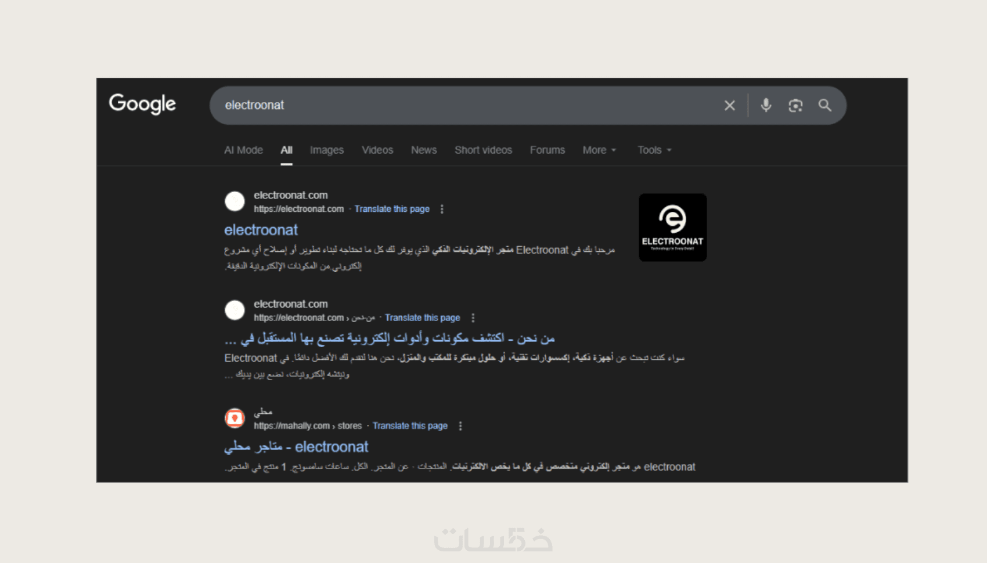987x563 pixels.
Task: Click Translate this page for mahally result
Action: click(x=410, y=426)
